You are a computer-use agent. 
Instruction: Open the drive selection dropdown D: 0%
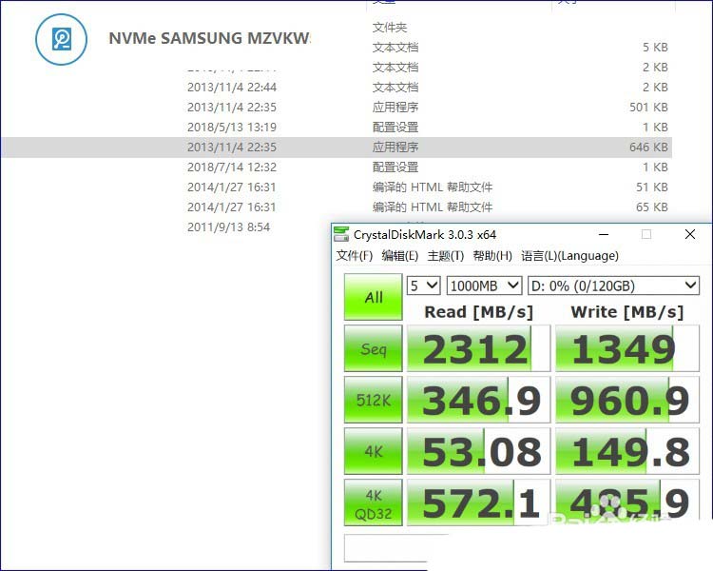tap(613, 285)
